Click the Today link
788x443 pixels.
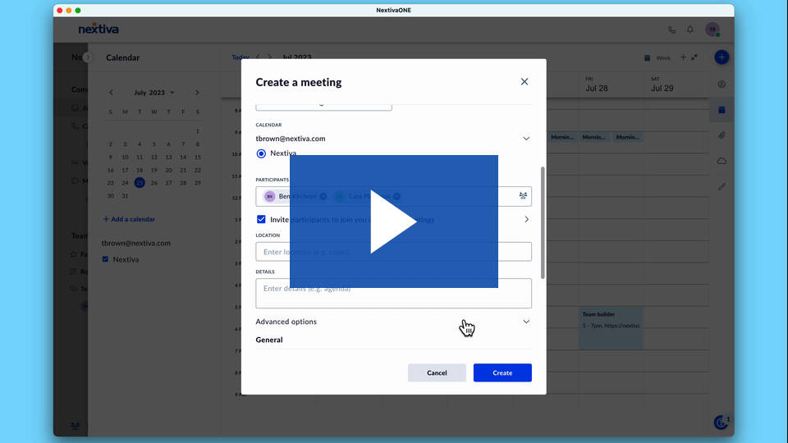241,57
